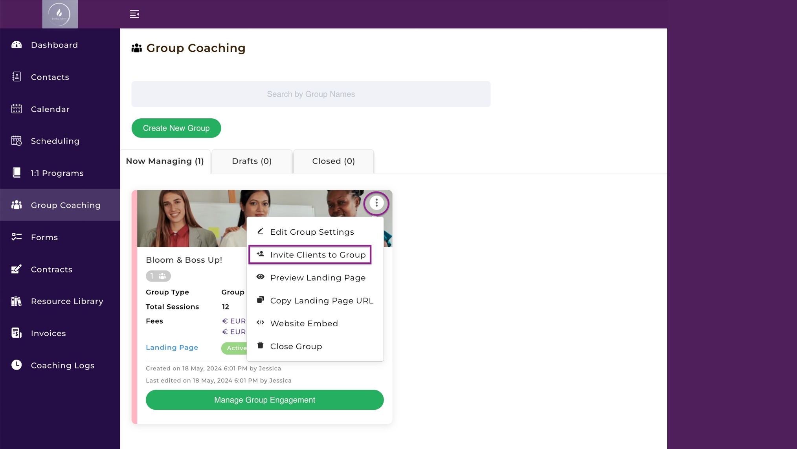Click the Invoices sidebar icon
The height and width of the screenshot is (449, 797).
pyautogui.click(x=17, y=333)
